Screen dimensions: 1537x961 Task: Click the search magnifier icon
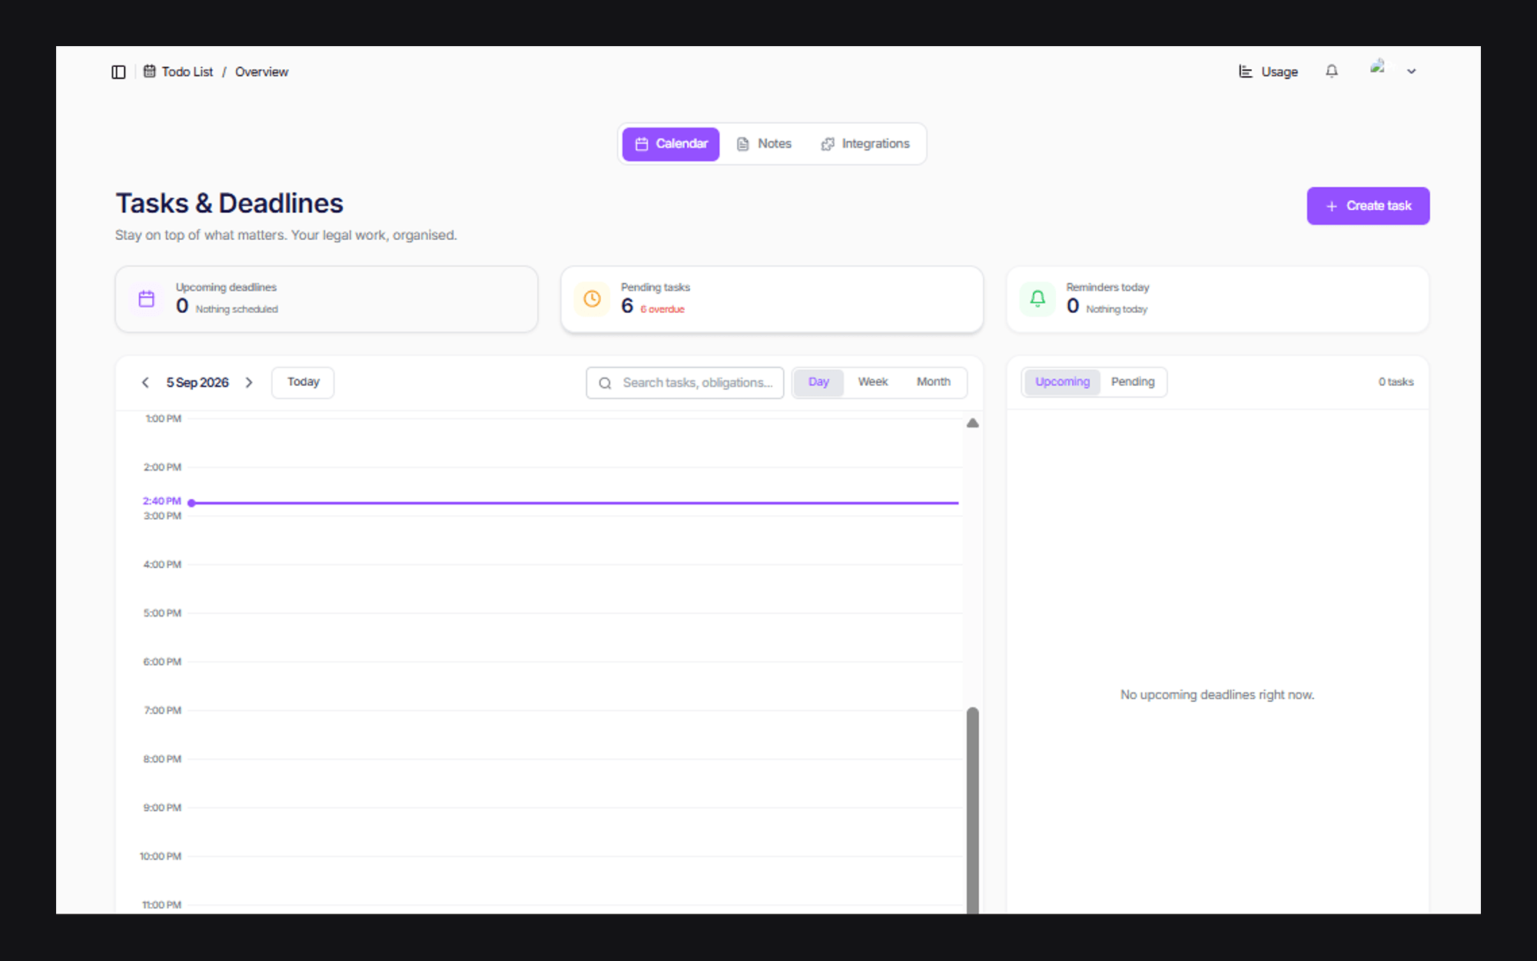(605, 383)
